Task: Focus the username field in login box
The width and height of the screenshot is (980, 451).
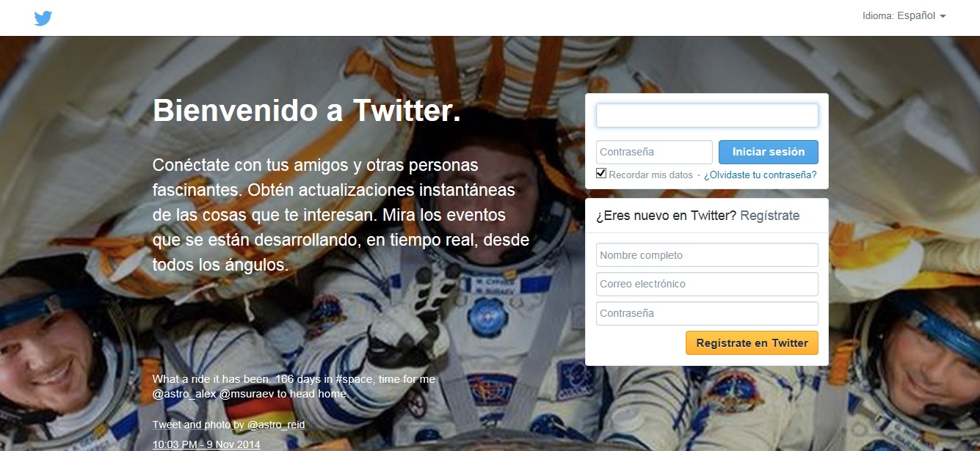Action: coord(707,115)
